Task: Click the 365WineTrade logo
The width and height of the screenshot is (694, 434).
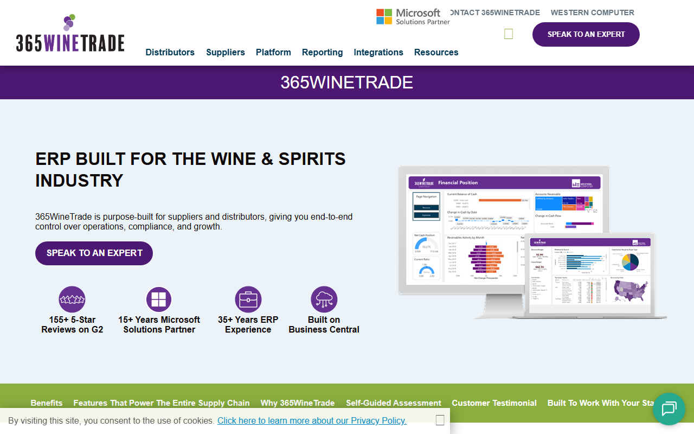Action: (70, 33)
